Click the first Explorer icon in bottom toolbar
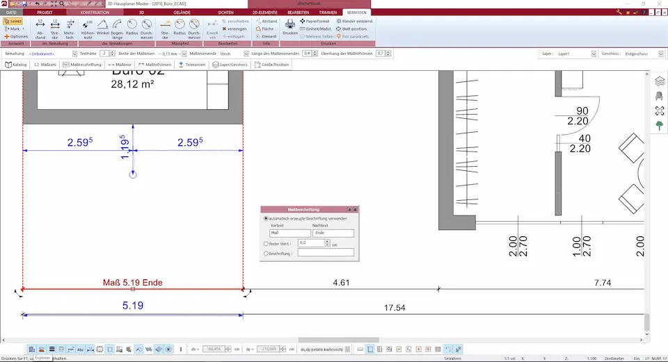The width and height of the screenshot is (668, 362). tap(32, 349)
